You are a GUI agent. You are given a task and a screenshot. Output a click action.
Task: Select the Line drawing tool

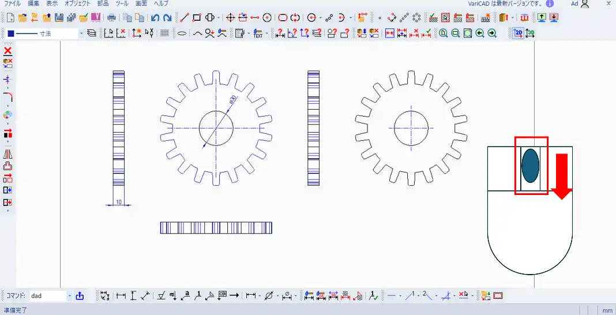(185, 18)
